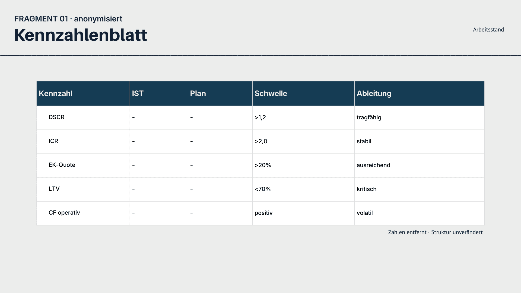The image size is (521, 293).
Task: Click the IST column header
Action: pos(138,94)
